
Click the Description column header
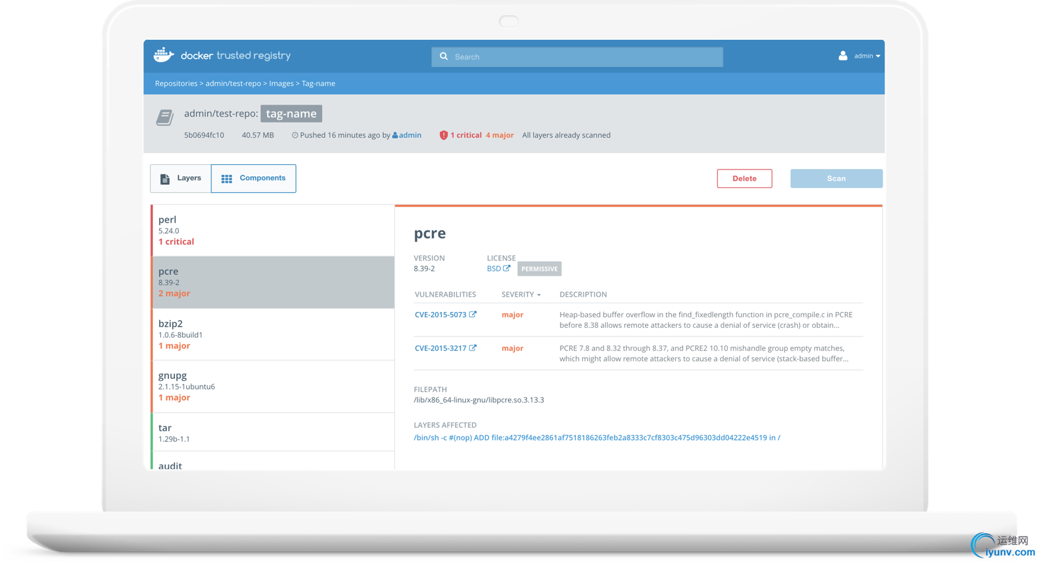click(x=583, y=295)
